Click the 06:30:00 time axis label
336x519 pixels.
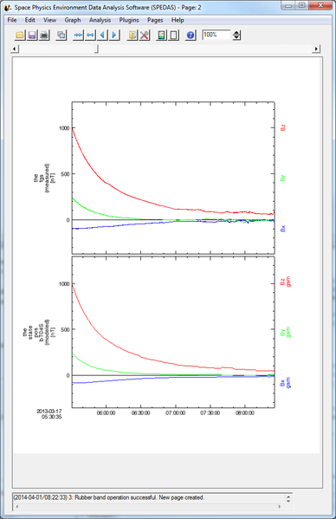click(x=141, y=413)
